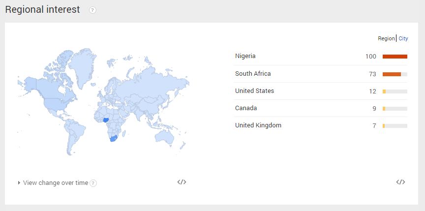This screenshot has height=211, width=425.
Task: Click the Regional interest help question mark icon
Action: pyautogui.click(x=92, y=10)
